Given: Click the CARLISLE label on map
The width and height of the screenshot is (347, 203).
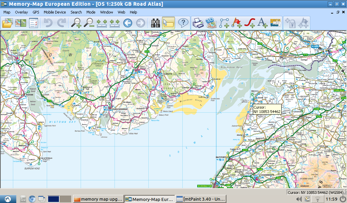Looking at the screenshot, I should pyautogui.click(x=339, y=90).
